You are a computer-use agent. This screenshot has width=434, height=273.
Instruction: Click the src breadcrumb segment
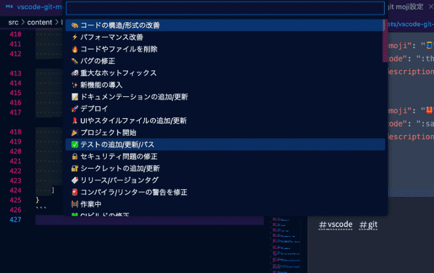pyautogui.click(x=13, y=22)
